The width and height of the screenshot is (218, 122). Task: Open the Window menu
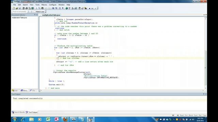click(x=61, y=5)
